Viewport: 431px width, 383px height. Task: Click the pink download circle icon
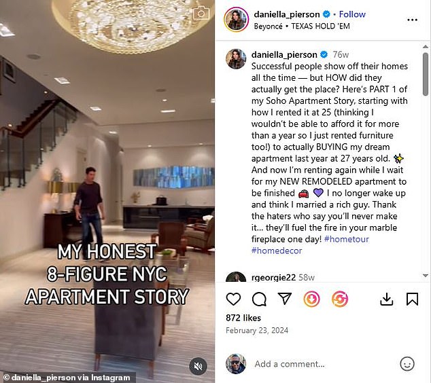[311, 299]
